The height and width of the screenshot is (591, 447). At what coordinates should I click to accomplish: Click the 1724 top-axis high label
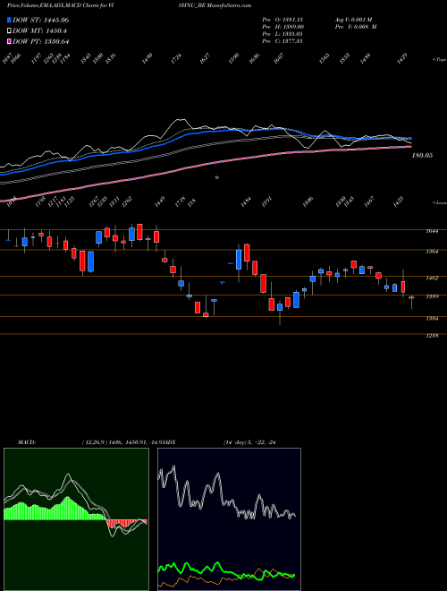coord(176,59)
